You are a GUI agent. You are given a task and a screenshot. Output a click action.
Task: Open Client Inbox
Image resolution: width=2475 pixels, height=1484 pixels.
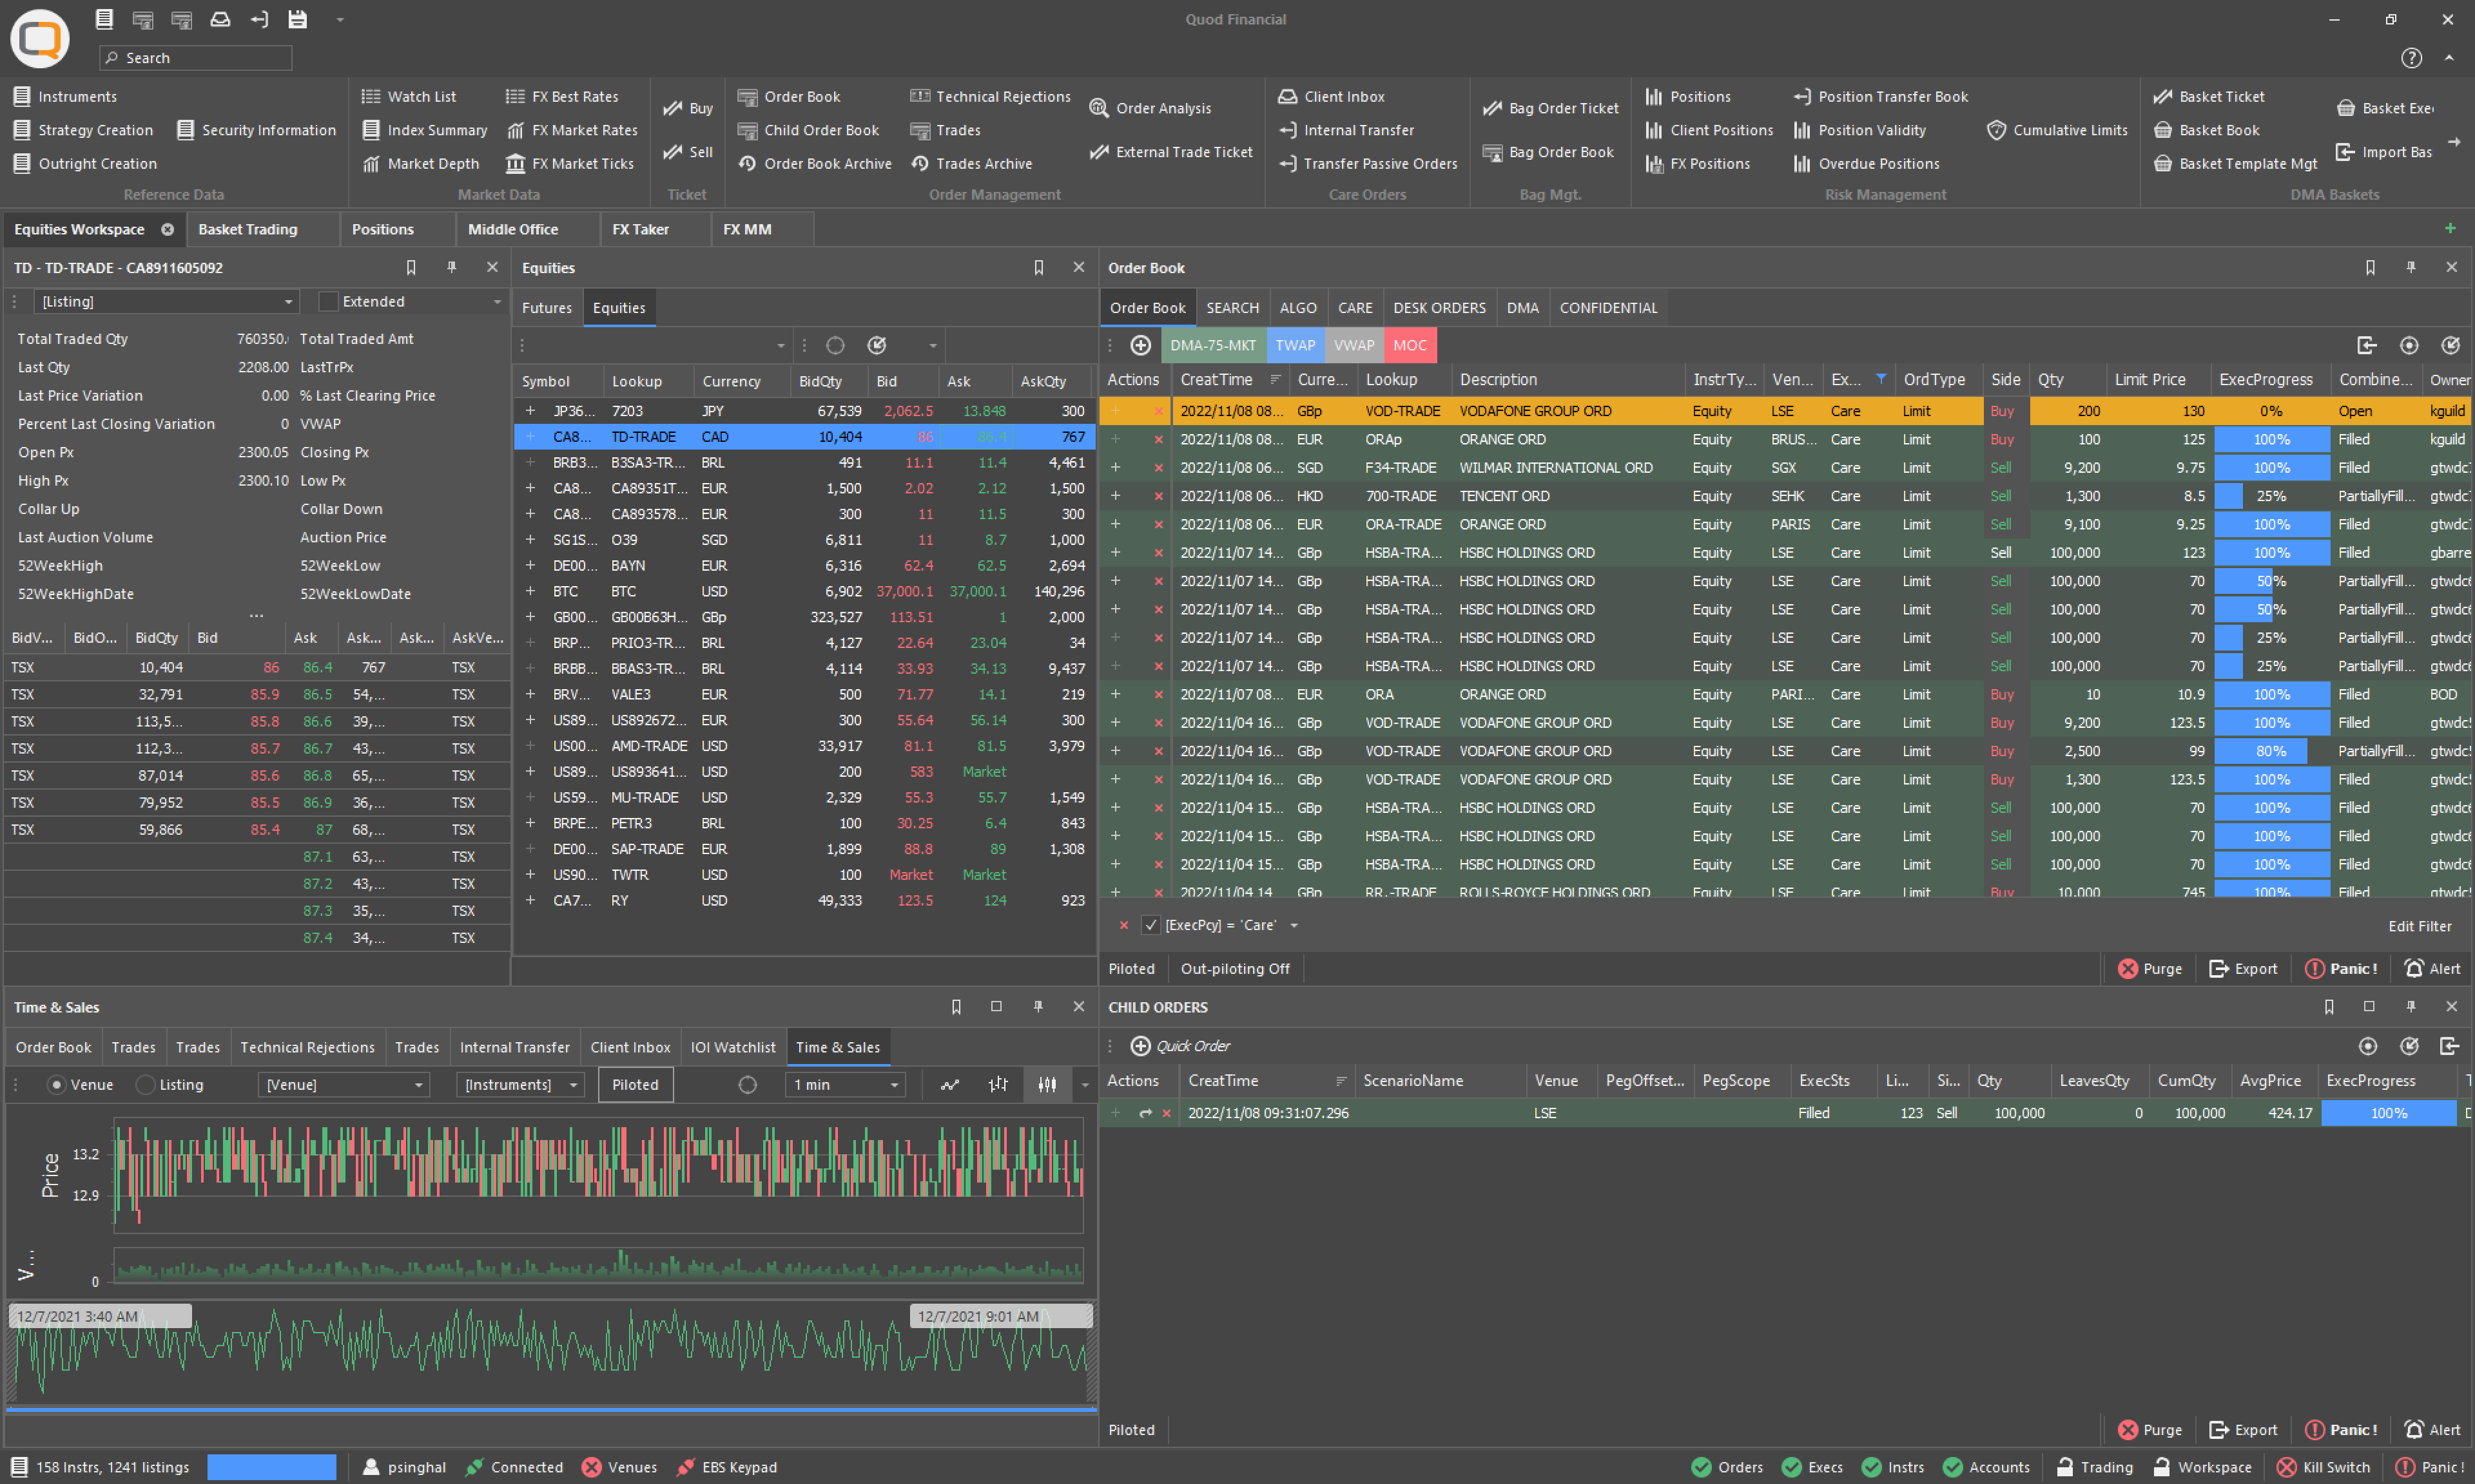coord(1332,96)
